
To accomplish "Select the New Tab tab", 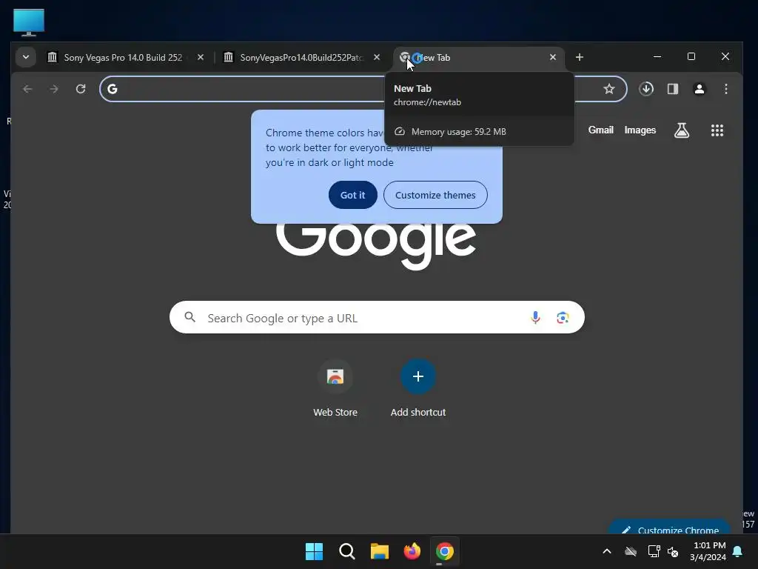I will [x=479, y=58].
